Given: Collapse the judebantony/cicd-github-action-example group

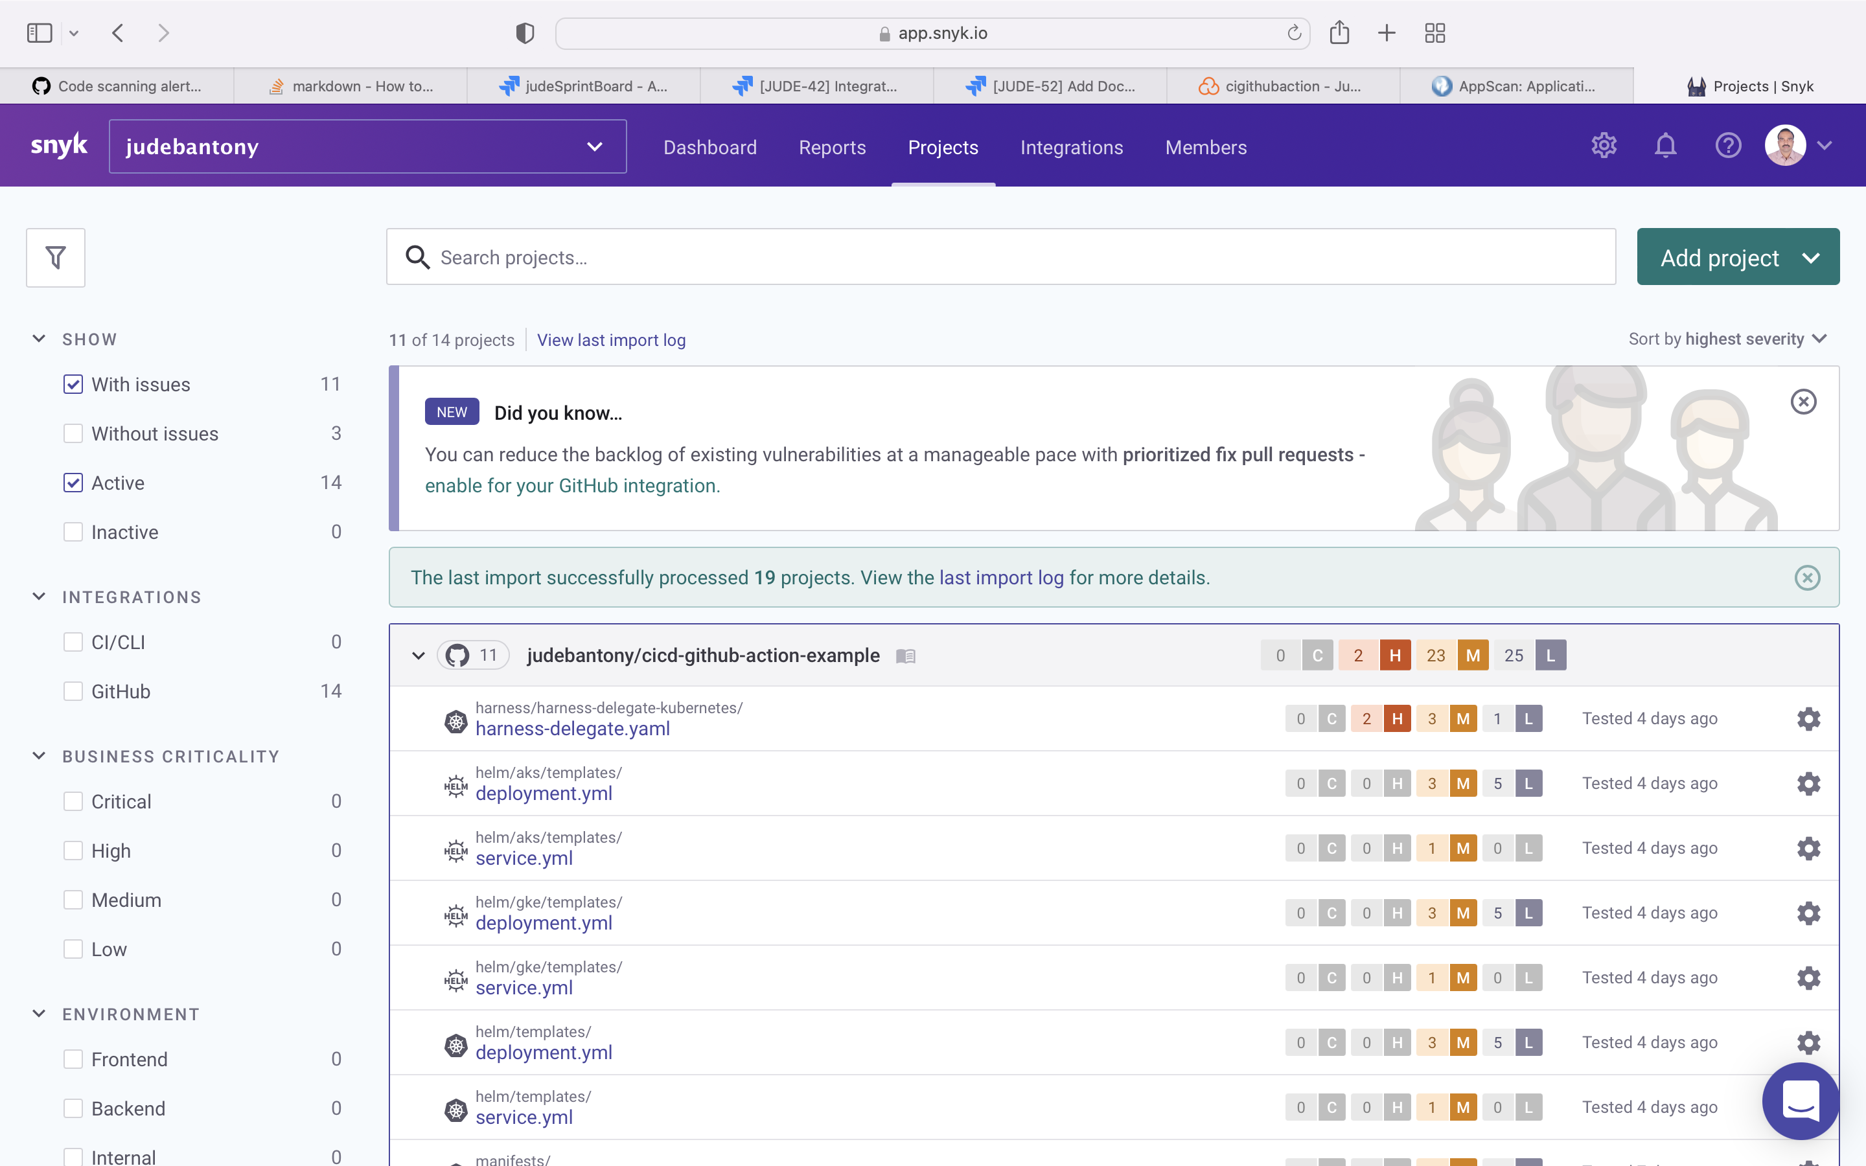Looking at the screenshot, I should point(418,656).
